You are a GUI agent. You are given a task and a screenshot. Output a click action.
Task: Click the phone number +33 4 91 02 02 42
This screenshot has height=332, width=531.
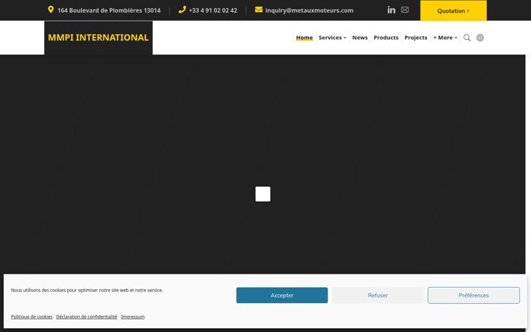pyautogui.click(x=213, y=10)
